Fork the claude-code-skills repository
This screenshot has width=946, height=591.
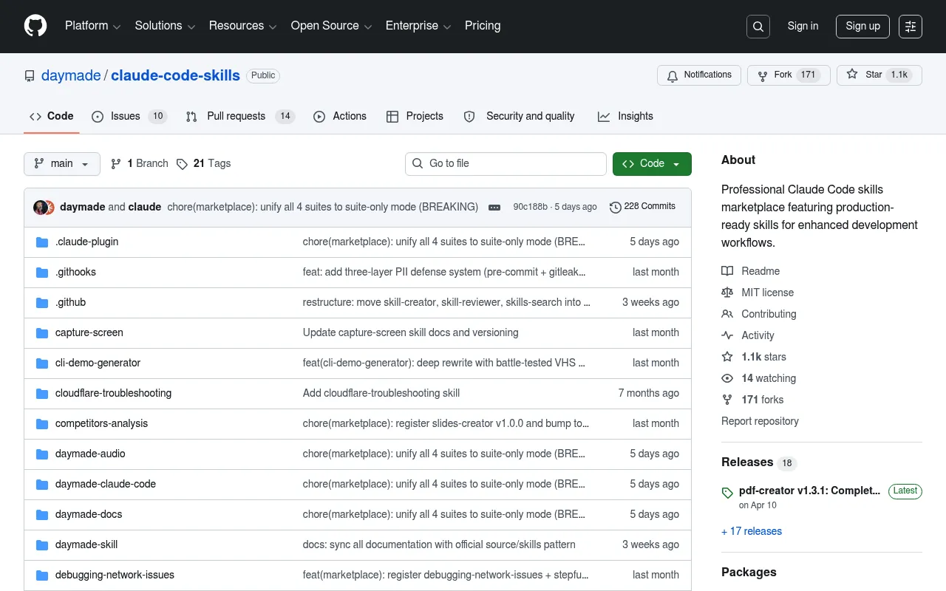tap(789, 75)
